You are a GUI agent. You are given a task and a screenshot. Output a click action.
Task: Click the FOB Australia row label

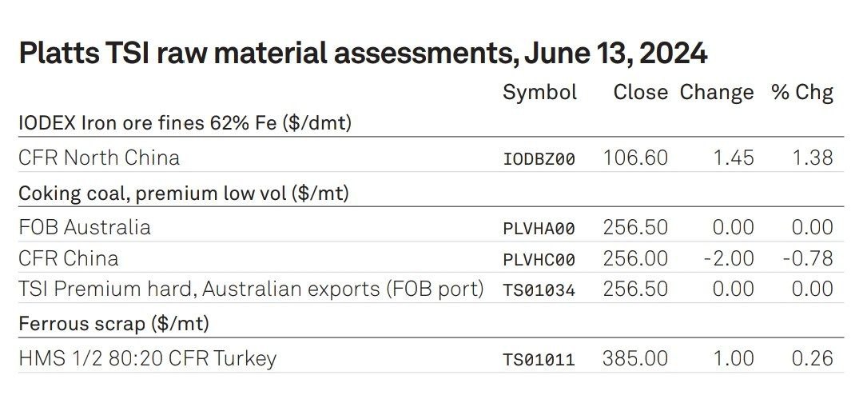[x=85, y=227]
